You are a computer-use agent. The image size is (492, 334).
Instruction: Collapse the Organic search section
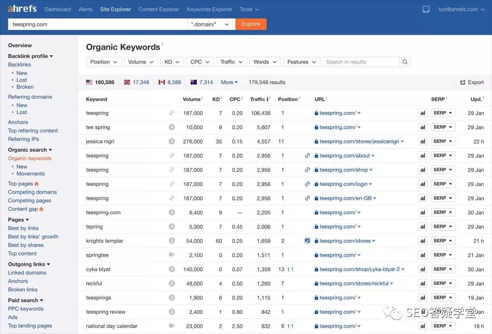[30, 150]
